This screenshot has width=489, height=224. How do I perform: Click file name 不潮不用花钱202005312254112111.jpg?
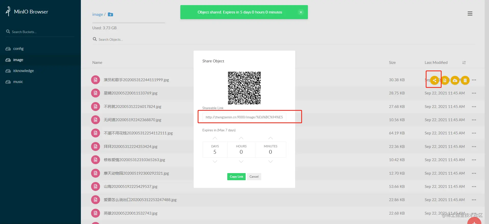[138, 133]
